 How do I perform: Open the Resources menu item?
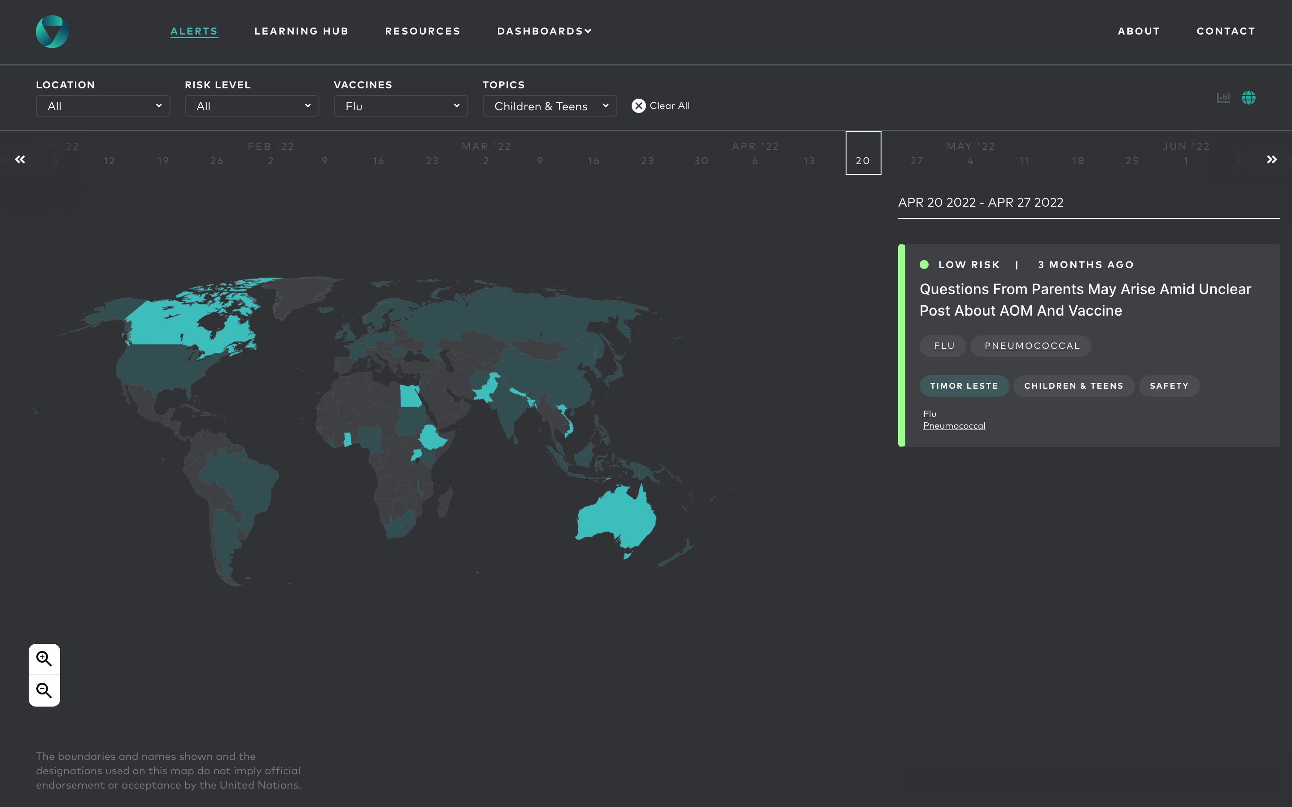(423, 31)
